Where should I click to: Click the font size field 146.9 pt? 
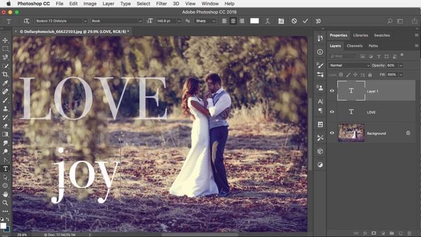click(x=166, y=21)
